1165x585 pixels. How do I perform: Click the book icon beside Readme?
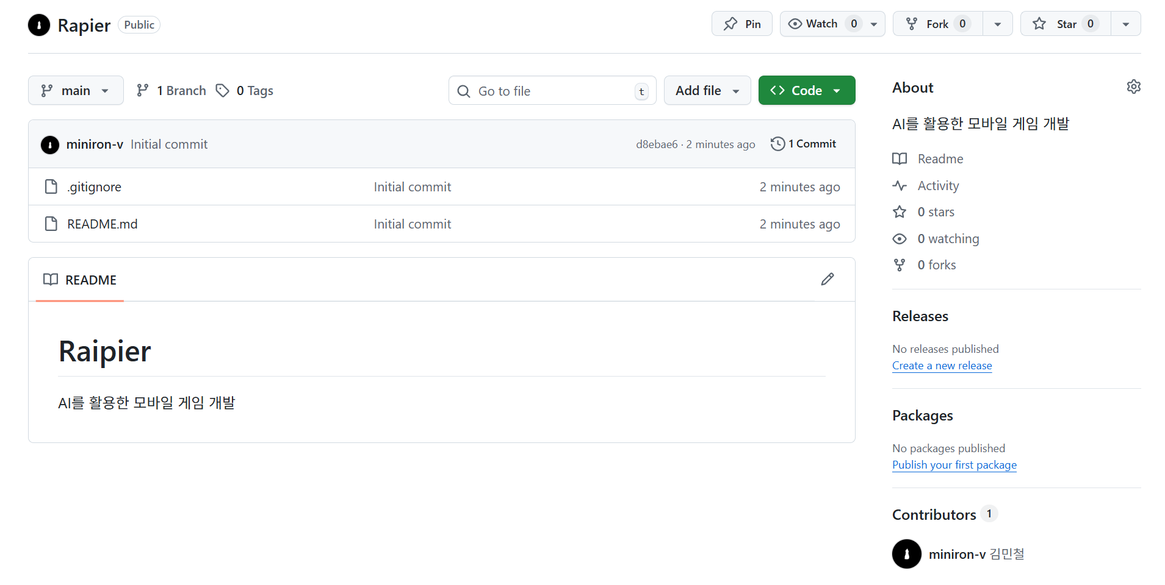pyautogui.click(x=900, y=159)
